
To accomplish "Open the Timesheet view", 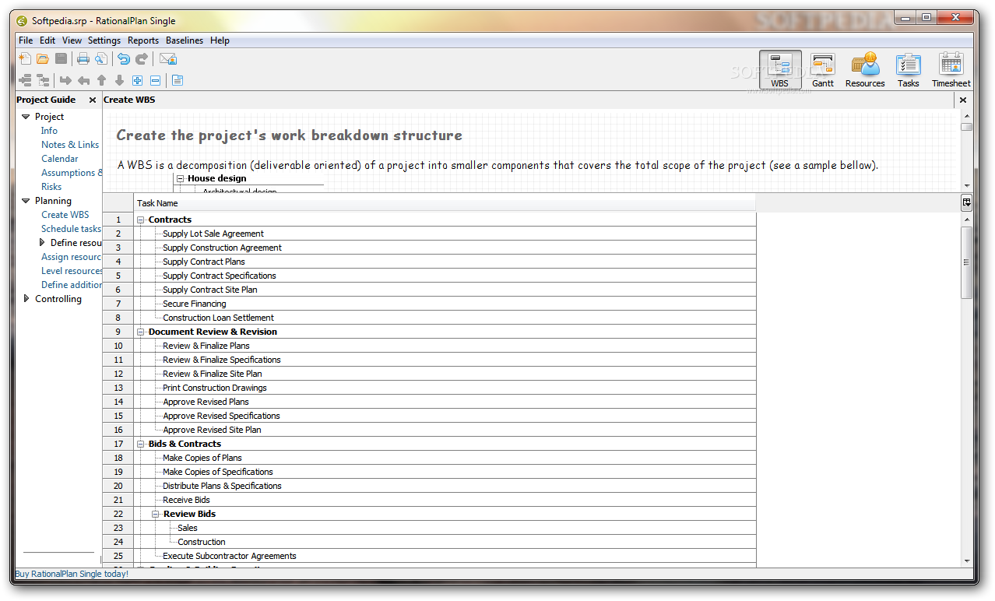I will point(951,70).
